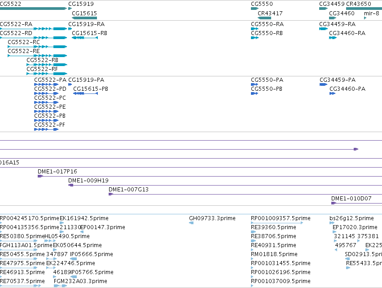
Task: Select EST RP001031455.5prime
Action: [281, 264]
